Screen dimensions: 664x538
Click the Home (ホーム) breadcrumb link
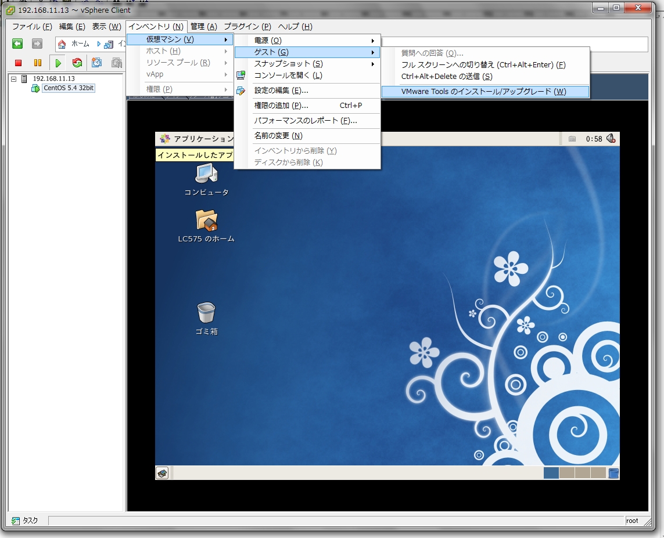(80, 44)
